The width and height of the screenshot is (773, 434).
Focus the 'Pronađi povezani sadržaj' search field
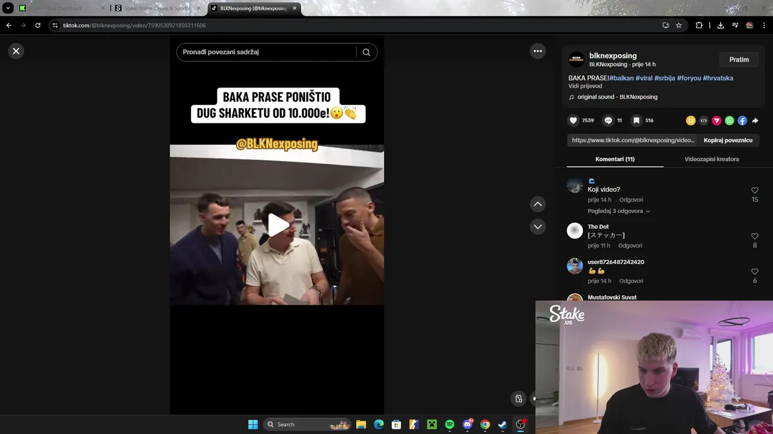point(266,52)
